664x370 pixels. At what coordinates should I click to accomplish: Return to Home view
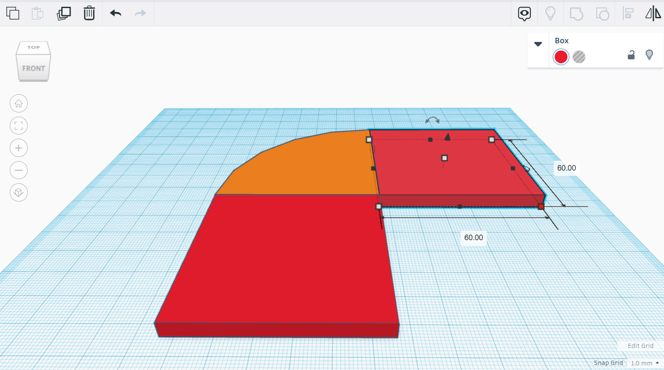[x=19, y=104]
